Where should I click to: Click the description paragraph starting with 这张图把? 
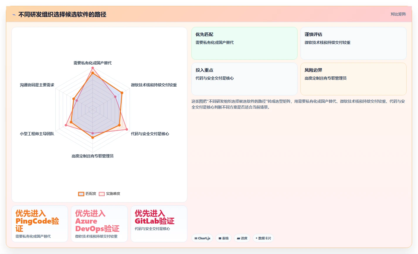[298, 104]
